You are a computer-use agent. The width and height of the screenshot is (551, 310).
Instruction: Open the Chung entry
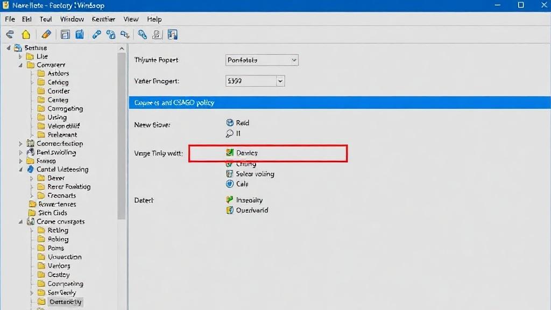[246, 164]
